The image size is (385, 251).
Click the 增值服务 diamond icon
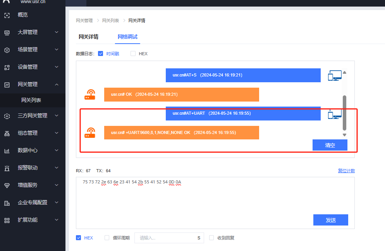[x=7, y=185]
